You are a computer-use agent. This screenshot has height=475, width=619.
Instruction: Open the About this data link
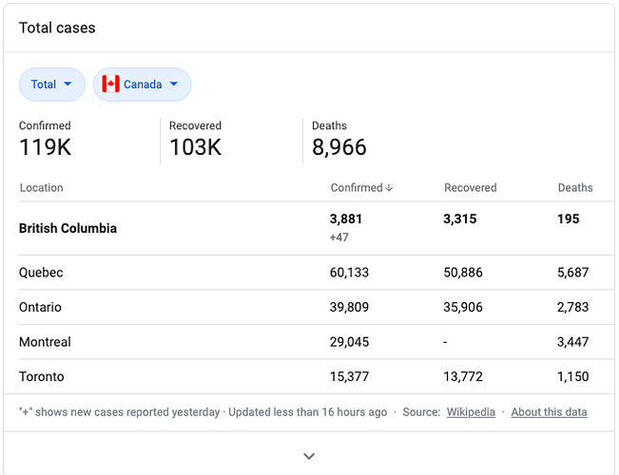pos(550,412)
